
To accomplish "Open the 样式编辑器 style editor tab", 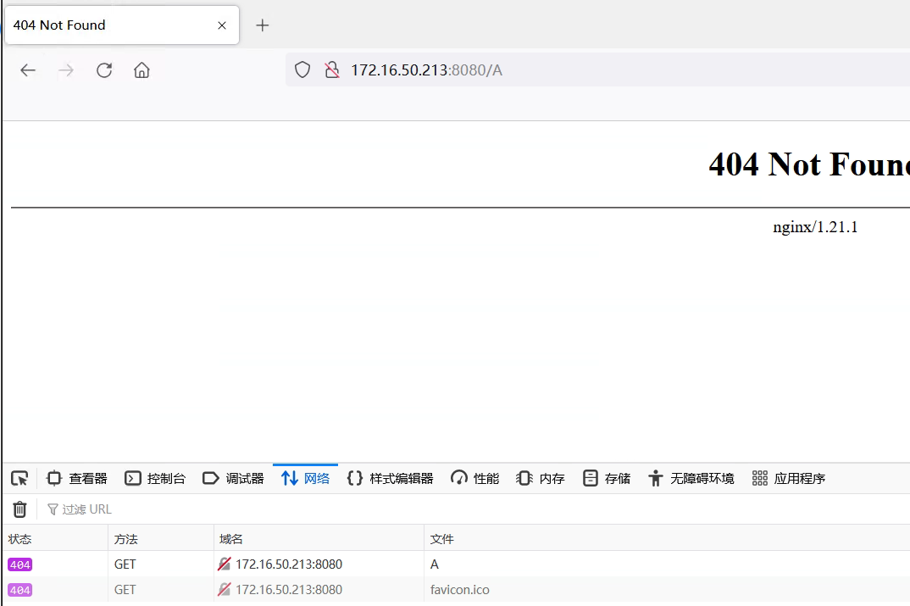I will 390,478.
